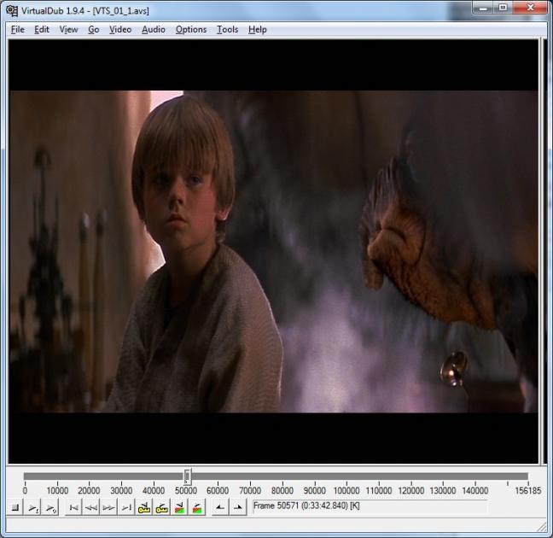This screenshot has height=538, width=553.
Task: Open the Edit menu
Action: 42,30
